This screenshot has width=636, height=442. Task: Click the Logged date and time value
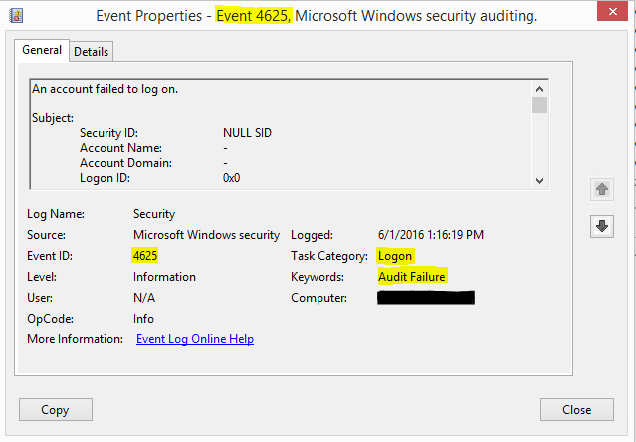coord(431,235)
